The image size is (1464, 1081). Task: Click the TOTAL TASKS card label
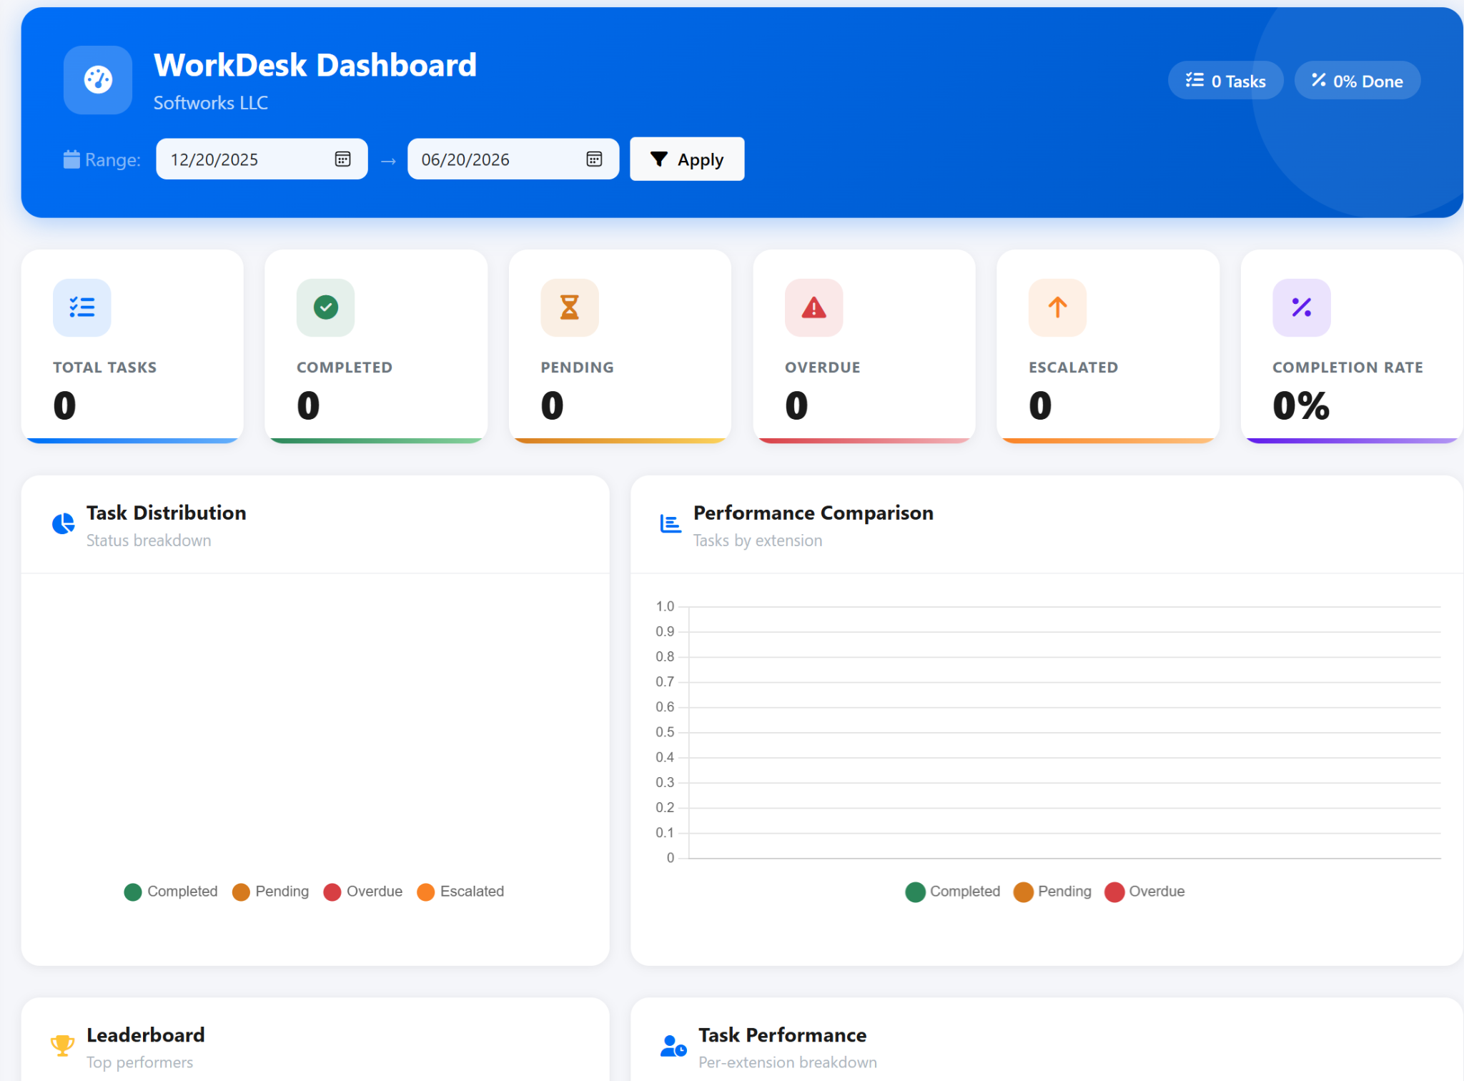coord(104,367)
